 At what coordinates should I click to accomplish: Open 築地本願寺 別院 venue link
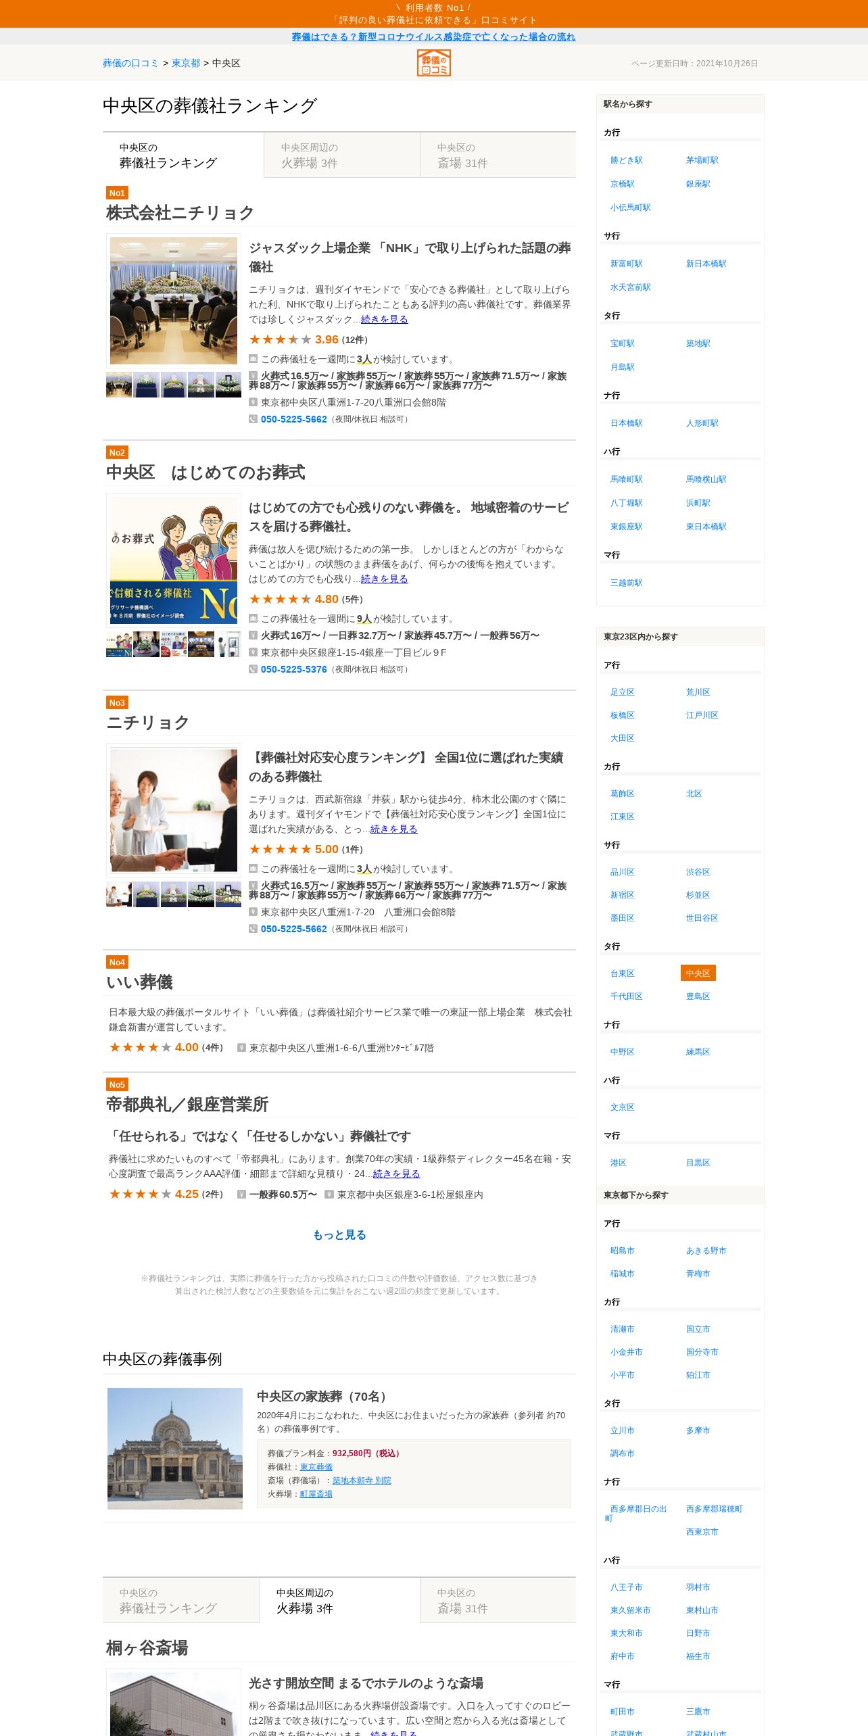(x=362, y=1480)
